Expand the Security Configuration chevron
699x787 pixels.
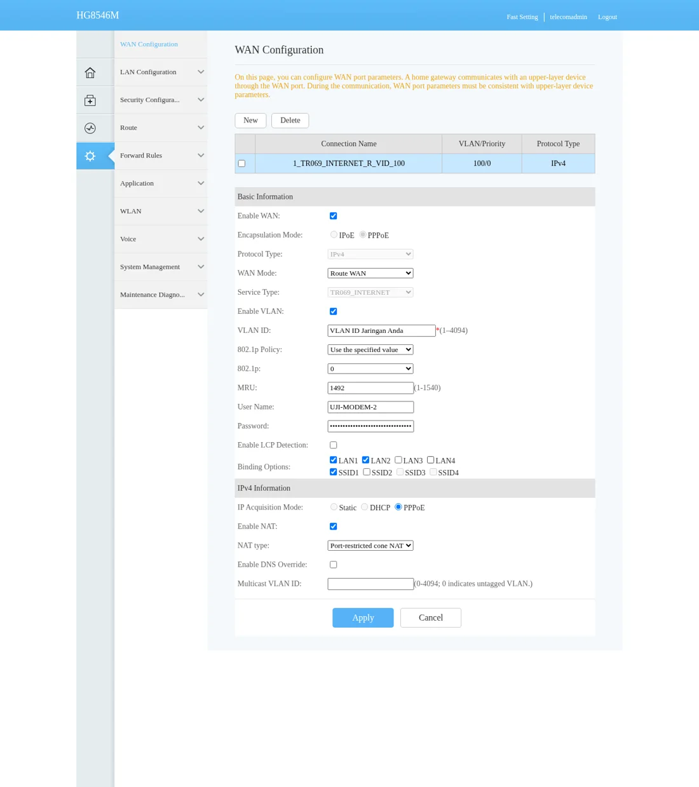click(201, 100)
